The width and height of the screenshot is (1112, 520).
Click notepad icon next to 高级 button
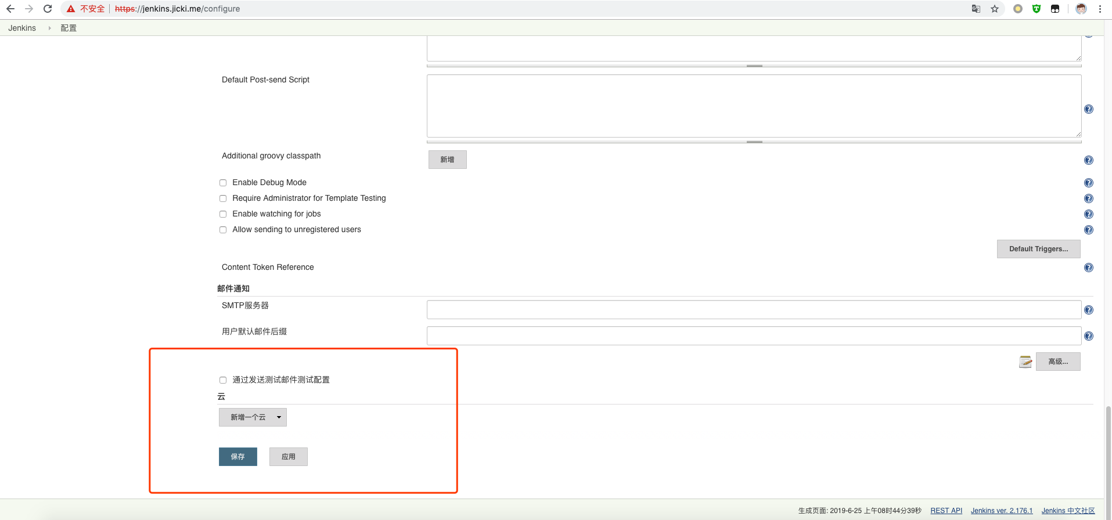click(1025, 362)
